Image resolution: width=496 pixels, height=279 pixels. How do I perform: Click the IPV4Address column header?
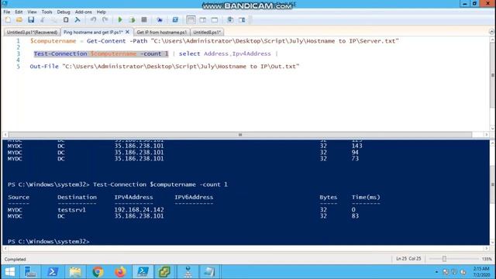[133, 197]
